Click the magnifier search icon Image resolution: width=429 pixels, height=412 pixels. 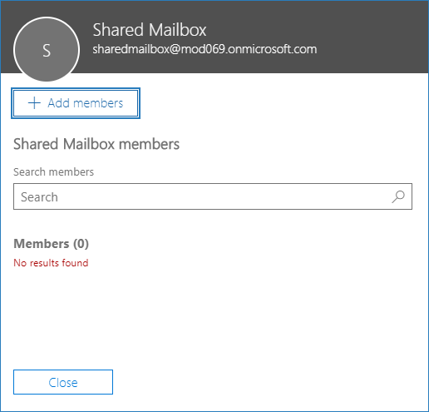click(398, 196)
